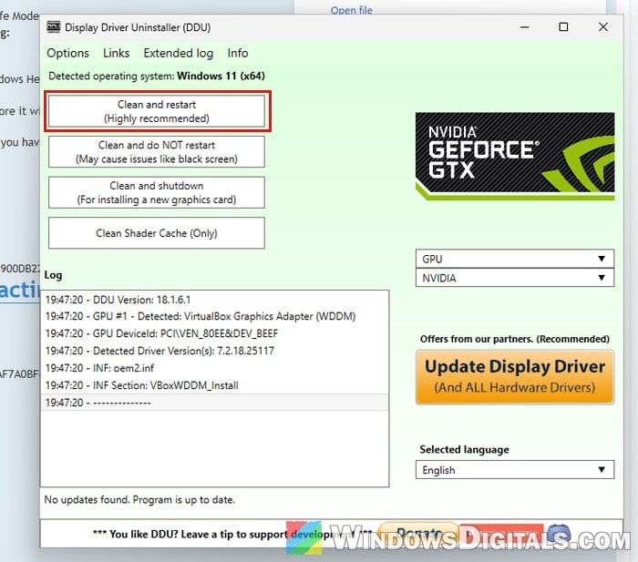The width and height of the screenshot is (638, 562).
Task: Open the Info menu
Action: (x=238, y=53)
